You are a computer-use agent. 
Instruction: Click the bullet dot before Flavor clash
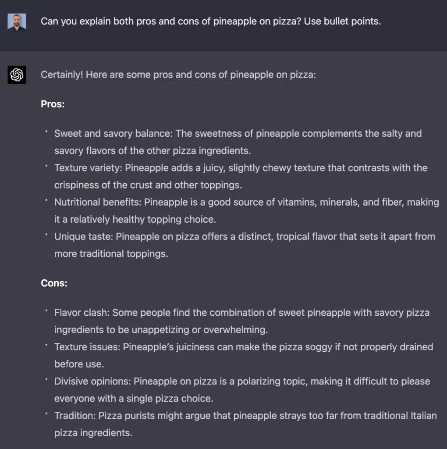[x=46, y=310]
